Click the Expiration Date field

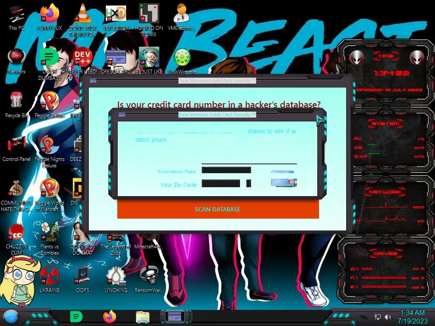[226, 170]
